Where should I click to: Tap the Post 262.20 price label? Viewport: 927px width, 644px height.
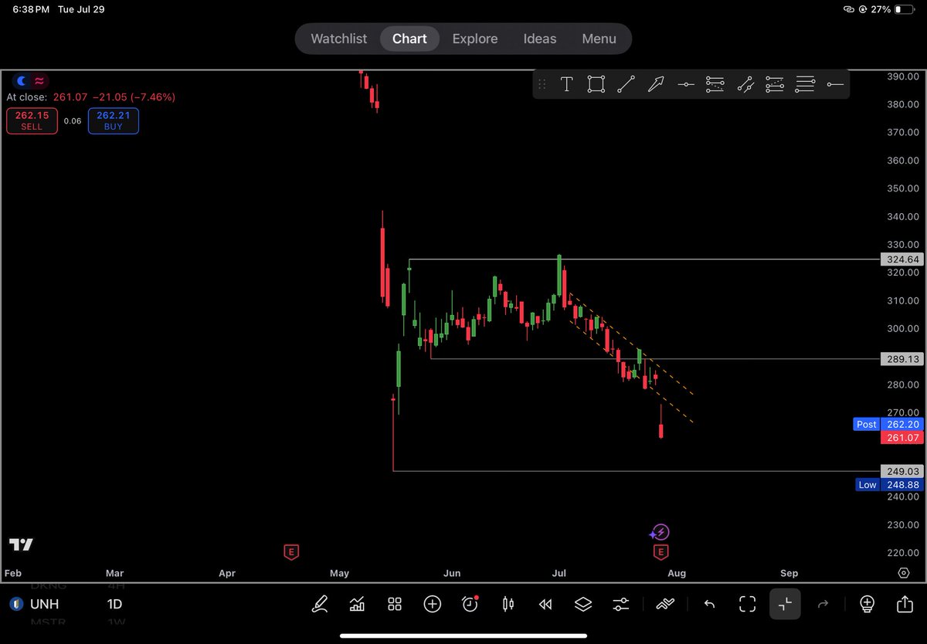click(888, 424)
